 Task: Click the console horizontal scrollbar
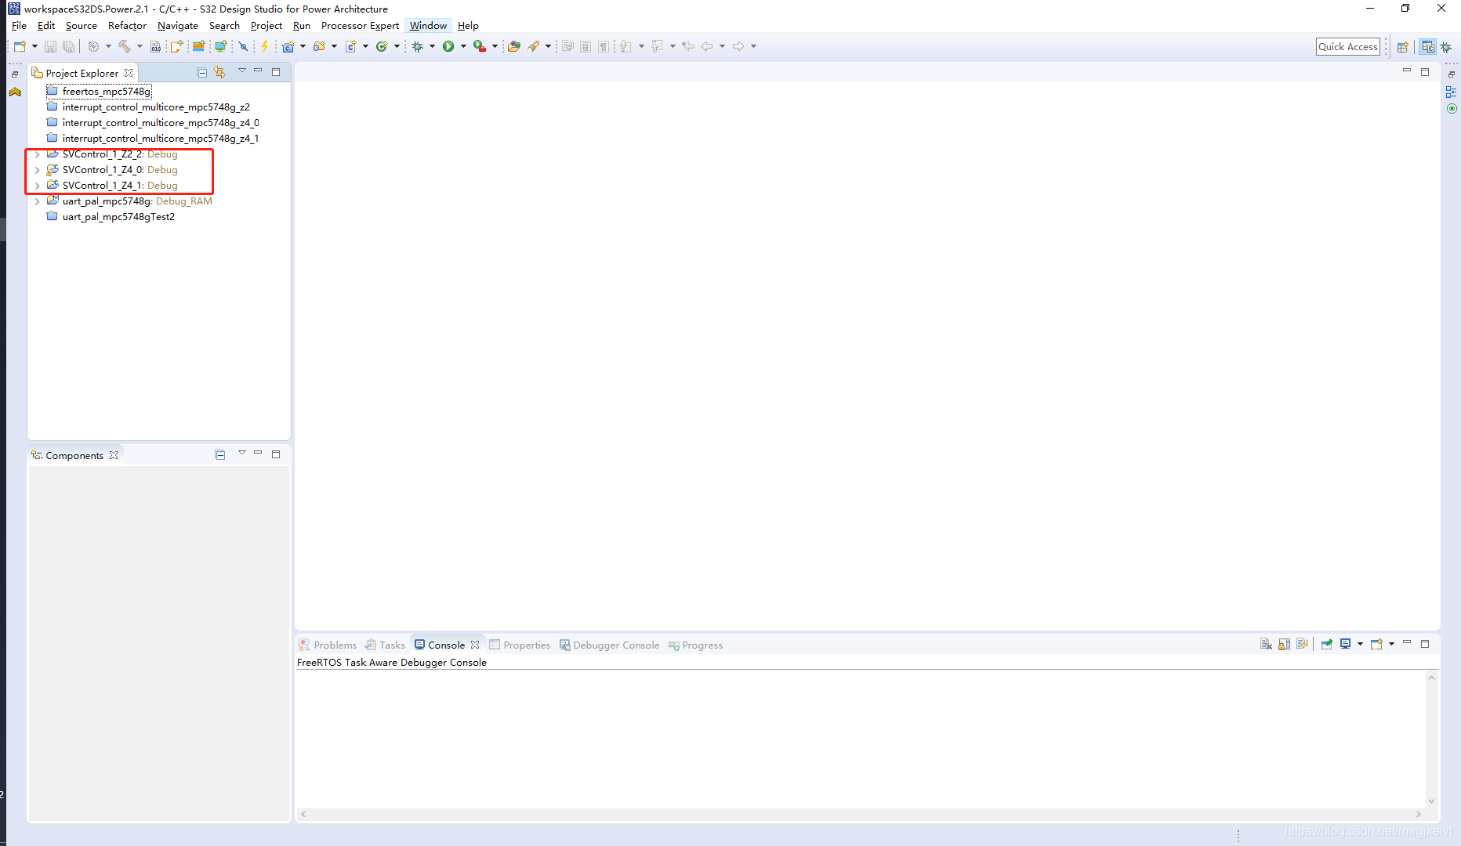861,815
